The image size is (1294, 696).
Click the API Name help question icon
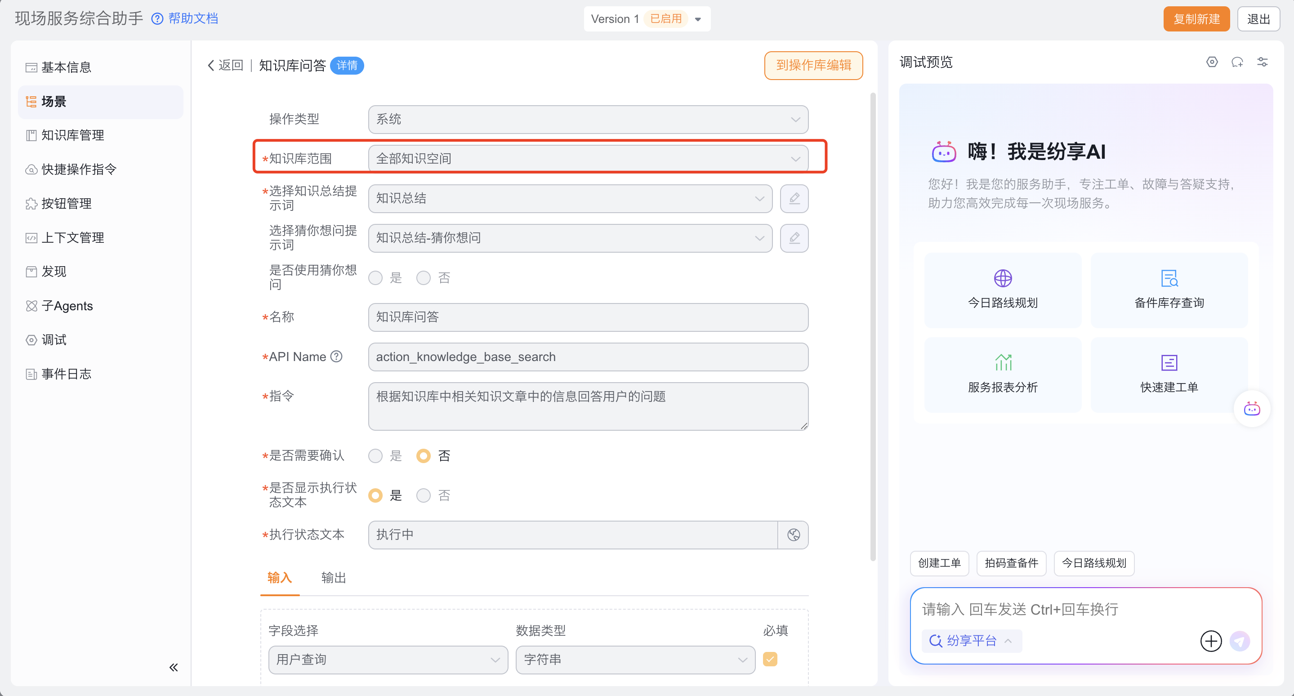coord(337,357)
